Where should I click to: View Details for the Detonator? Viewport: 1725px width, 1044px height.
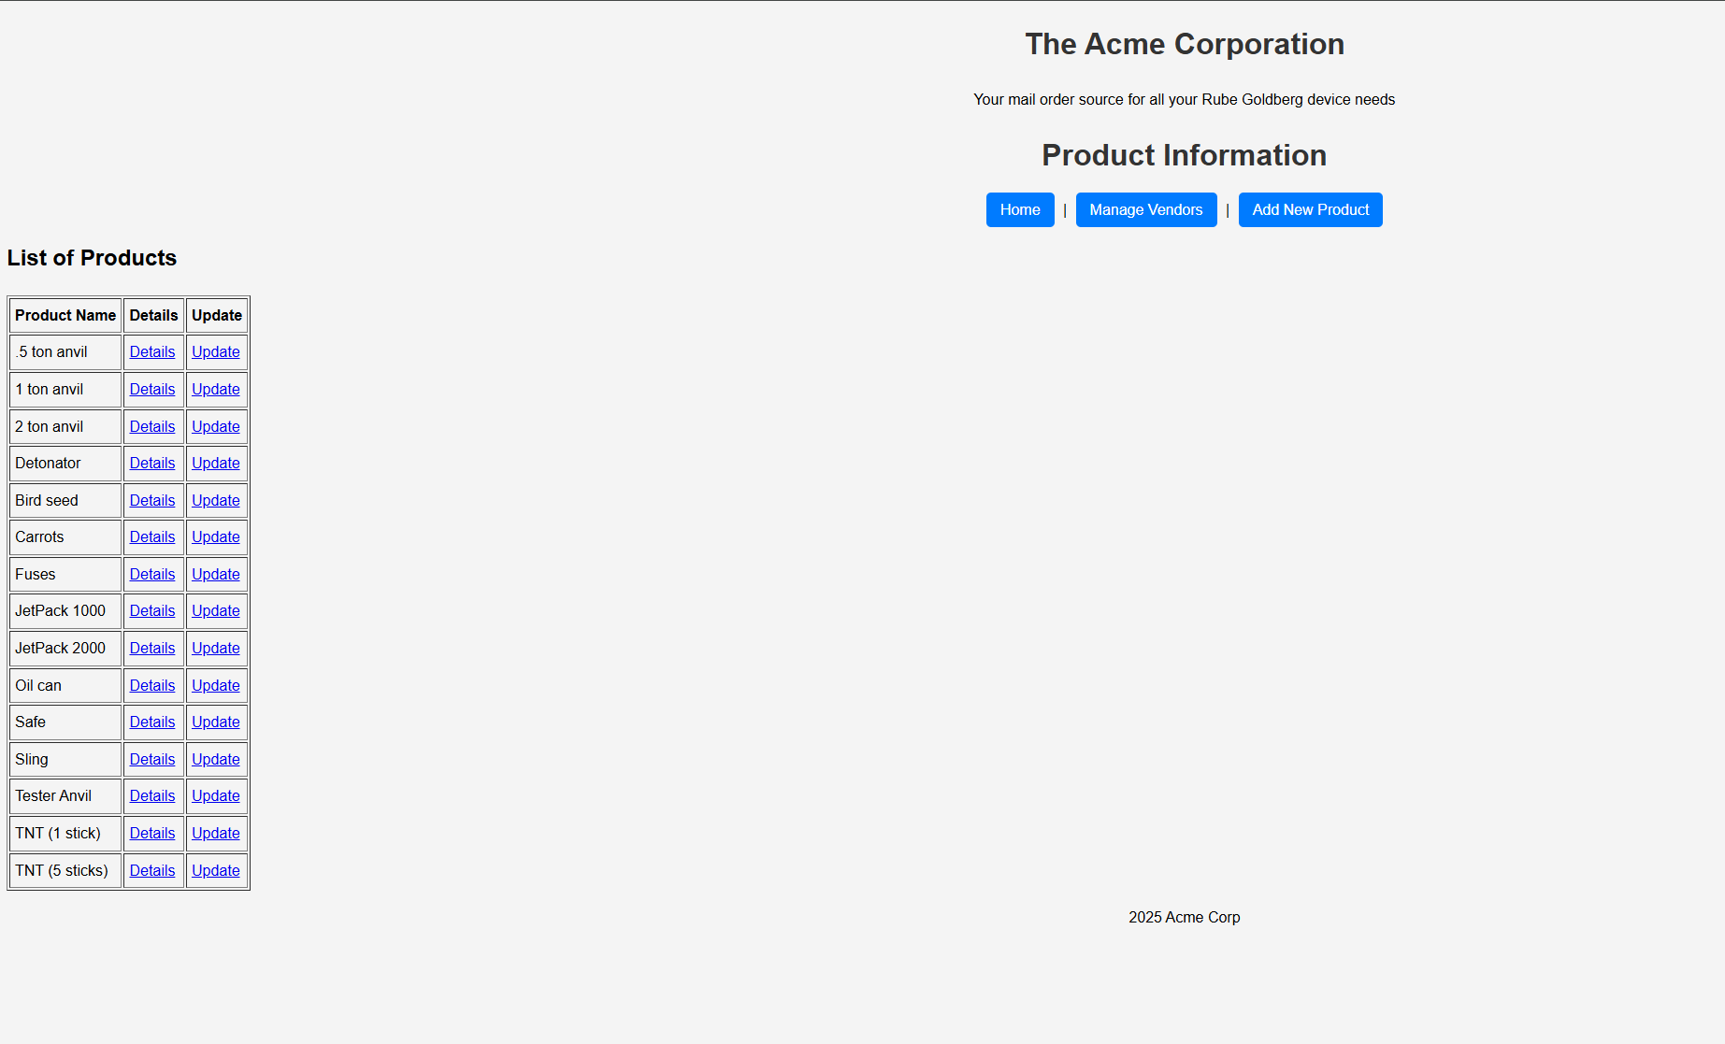(152, 463)
